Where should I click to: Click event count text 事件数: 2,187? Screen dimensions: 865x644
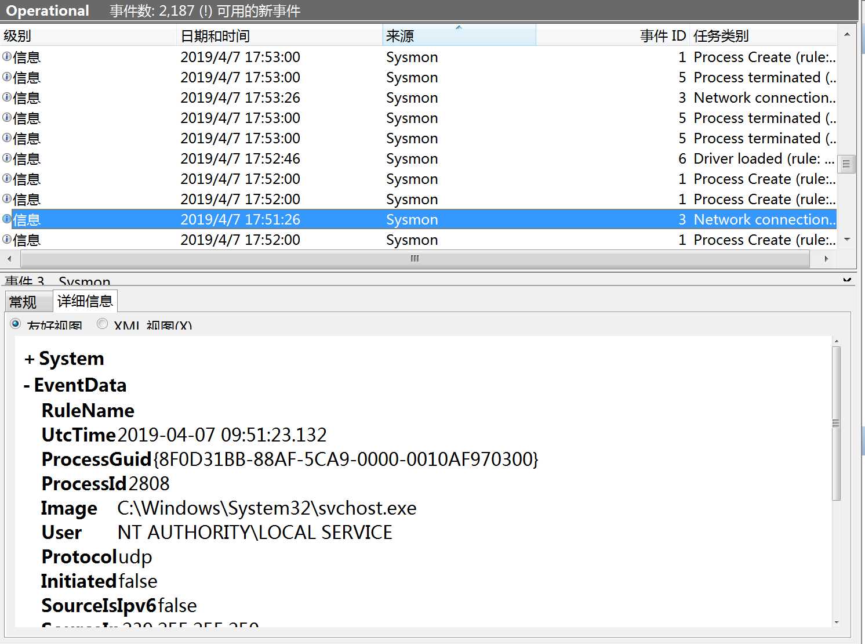(x=152, y=11)
